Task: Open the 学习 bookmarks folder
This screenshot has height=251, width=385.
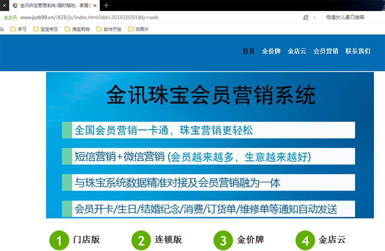Action: click(18, 29)
